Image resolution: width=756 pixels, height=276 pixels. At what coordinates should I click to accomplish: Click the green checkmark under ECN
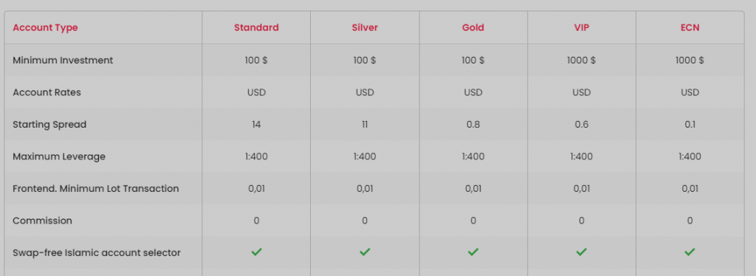(690, 252)
